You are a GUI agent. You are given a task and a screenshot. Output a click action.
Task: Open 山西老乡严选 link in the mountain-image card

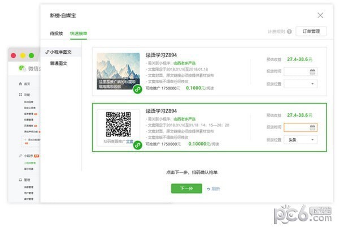click(x=184, y=63)
